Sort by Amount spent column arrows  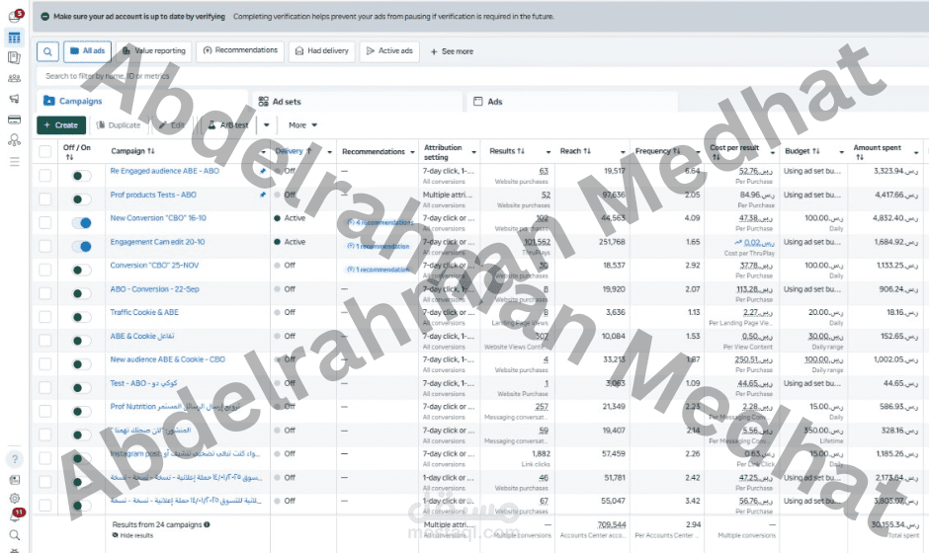point(860,157)
